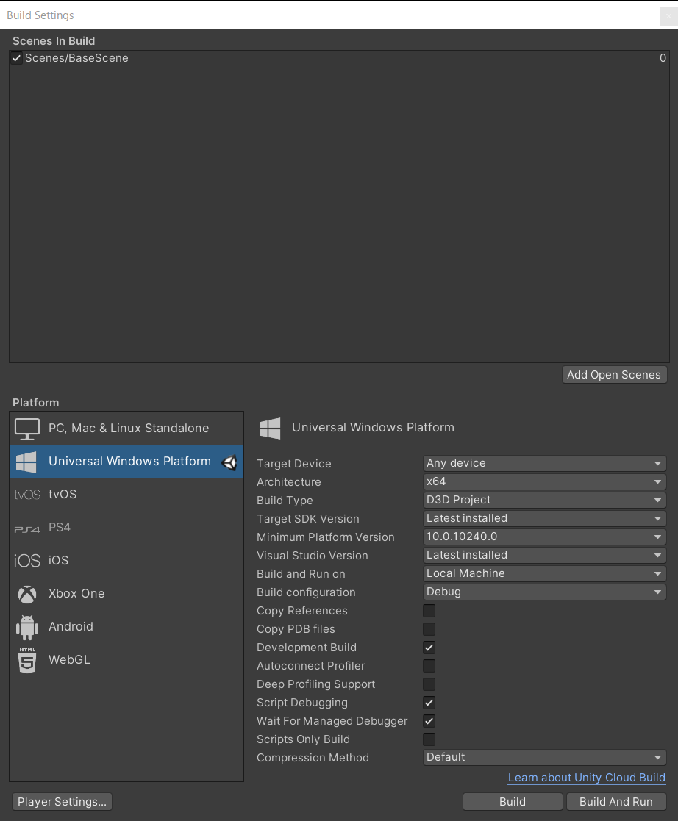Disable the Script Debugging checkbox
678x821 pixels.
click(x=429, y=703)
